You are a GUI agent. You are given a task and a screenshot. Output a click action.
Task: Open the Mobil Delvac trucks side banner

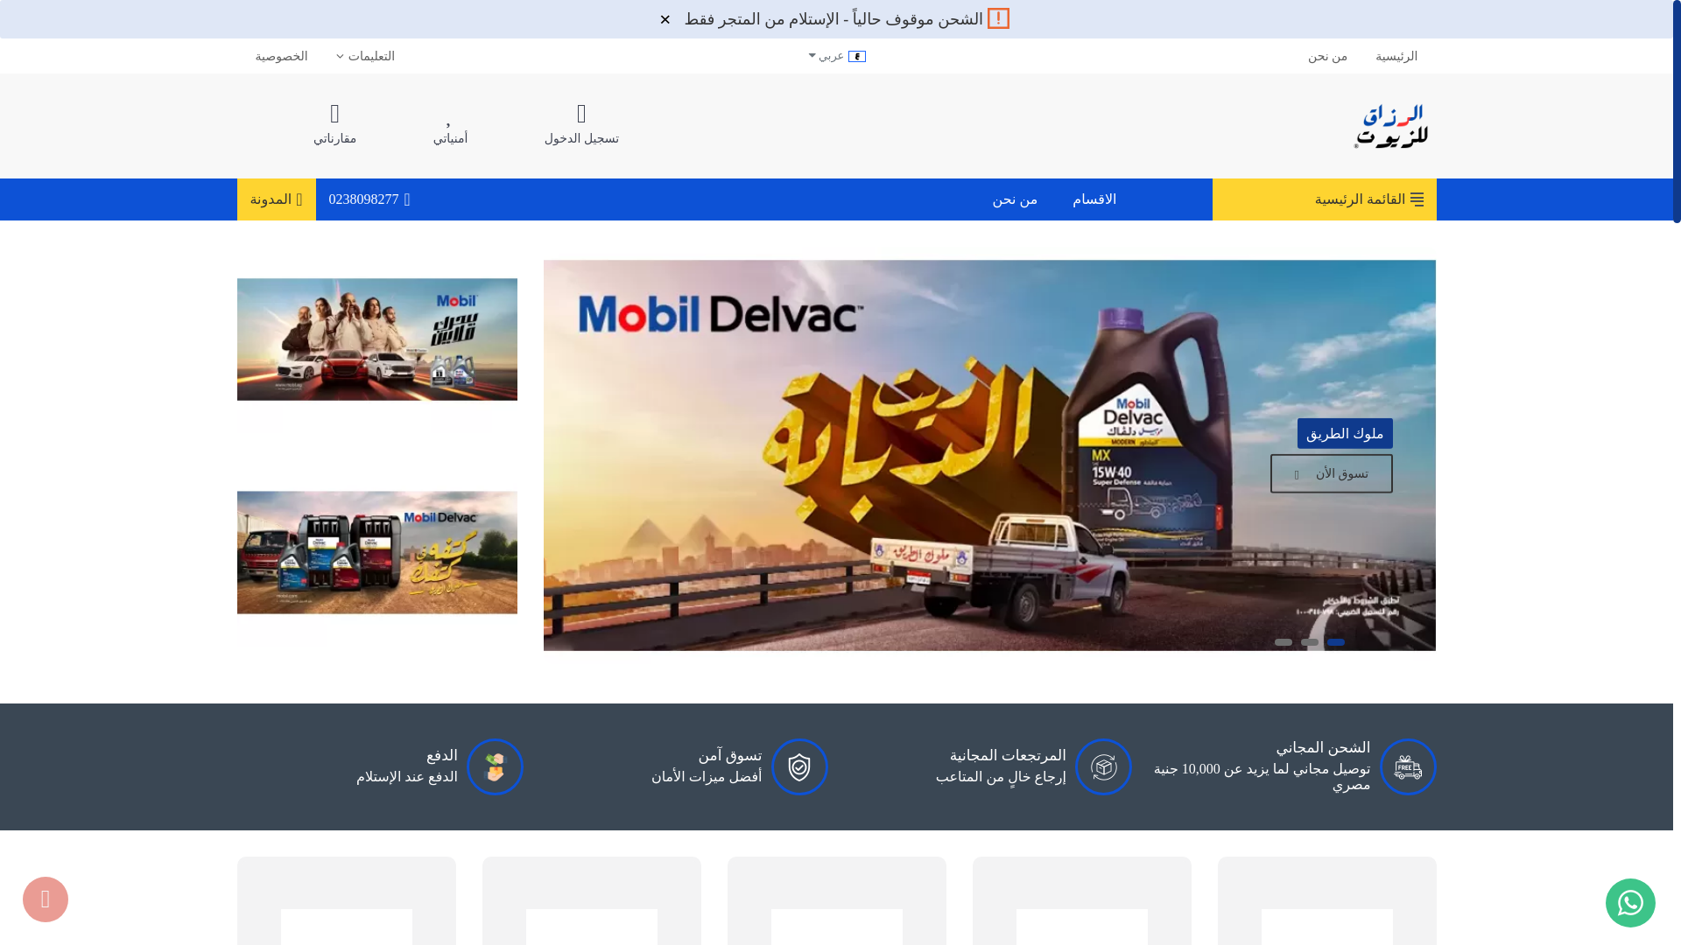coord(377,552)
